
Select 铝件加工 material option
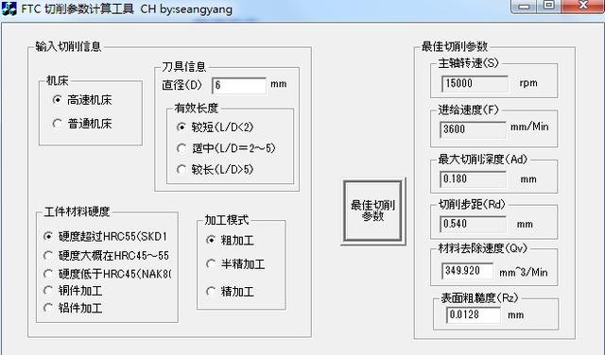pos(73,308)
